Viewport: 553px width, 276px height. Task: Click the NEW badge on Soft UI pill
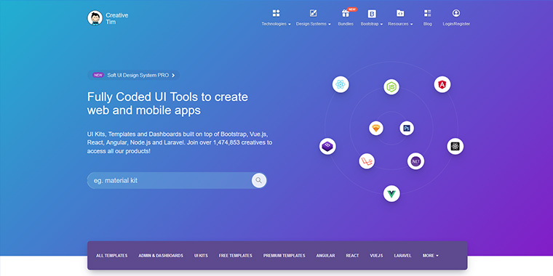(x=98, y=75)
